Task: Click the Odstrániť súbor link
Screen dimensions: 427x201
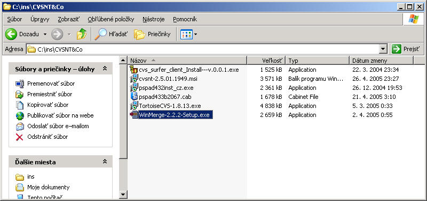Action: point(48,137)
